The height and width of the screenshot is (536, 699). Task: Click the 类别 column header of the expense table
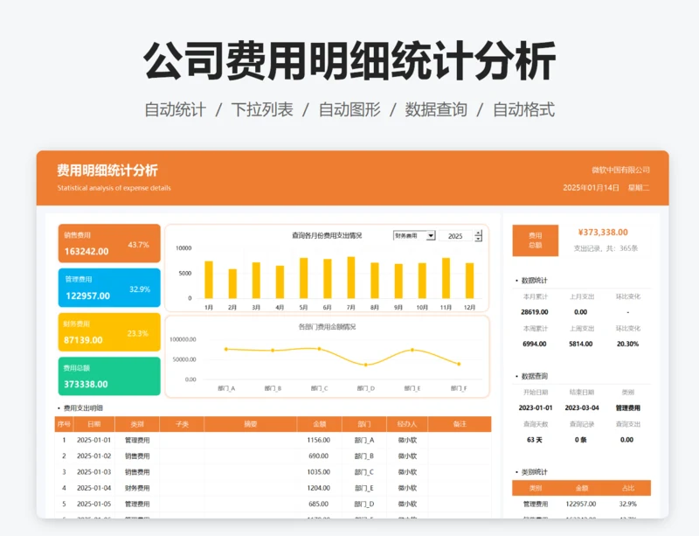click(137, 424)
